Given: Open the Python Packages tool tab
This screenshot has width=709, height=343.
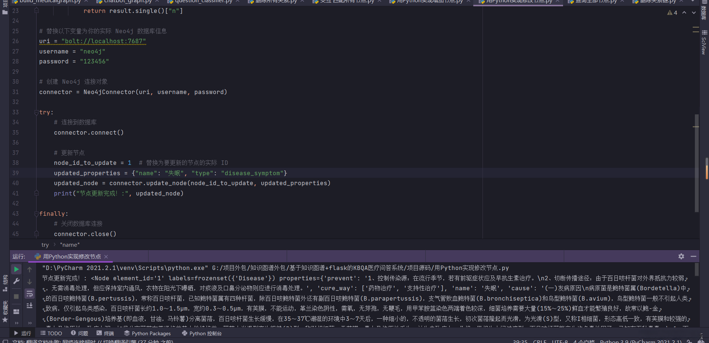Looking at the screenshot, I should click(x=147, y=333).
